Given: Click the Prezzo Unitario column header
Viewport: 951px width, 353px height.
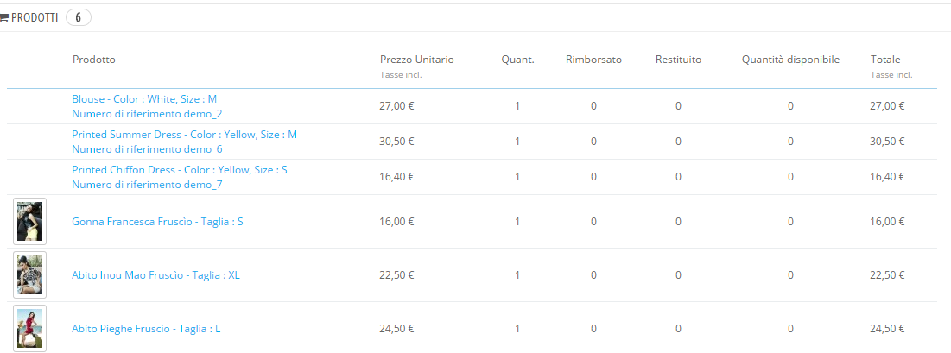Looking at the screenshot, I should 416,60.
